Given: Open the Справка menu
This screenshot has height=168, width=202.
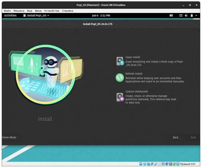Looking at the screenshot, I should pyautogui.click(x=68, y=11).
